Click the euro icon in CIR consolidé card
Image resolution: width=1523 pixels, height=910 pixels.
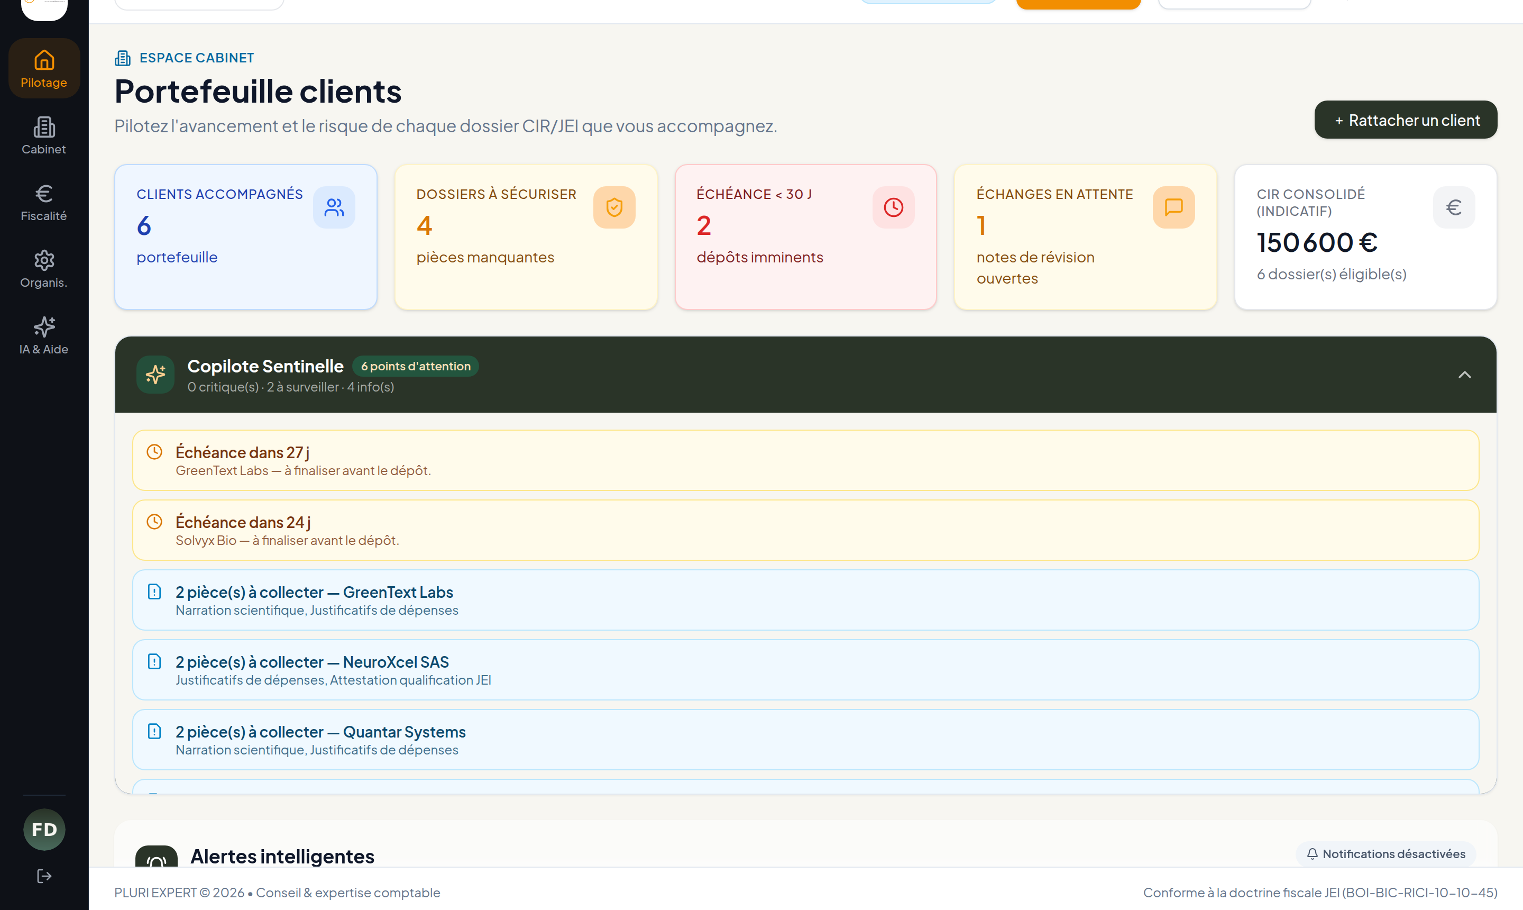(1454, 207)
